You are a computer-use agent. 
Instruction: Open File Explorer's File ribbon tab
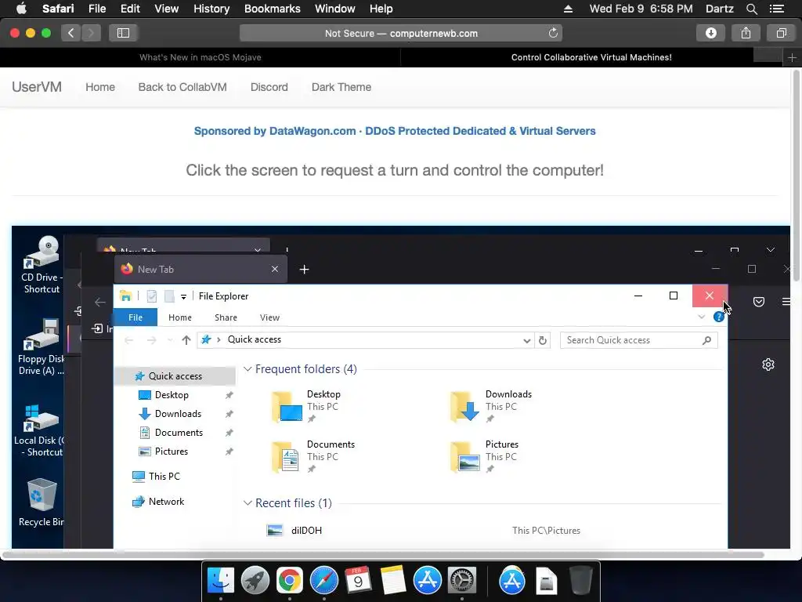[x=135, y=317]
